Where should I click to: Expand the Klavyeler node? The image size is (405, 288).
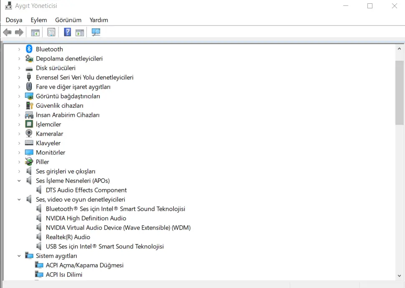click(19, 143)
